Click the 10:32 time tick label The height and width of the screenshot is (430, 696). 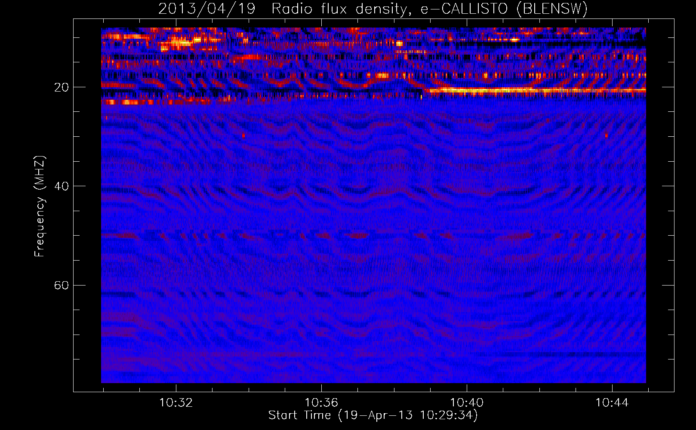[176, 403]
